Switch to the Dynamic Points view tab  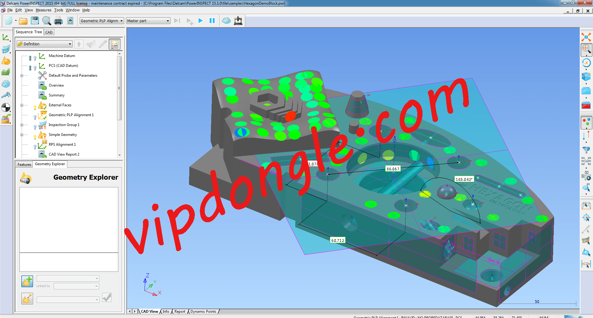tap(203, 311)
